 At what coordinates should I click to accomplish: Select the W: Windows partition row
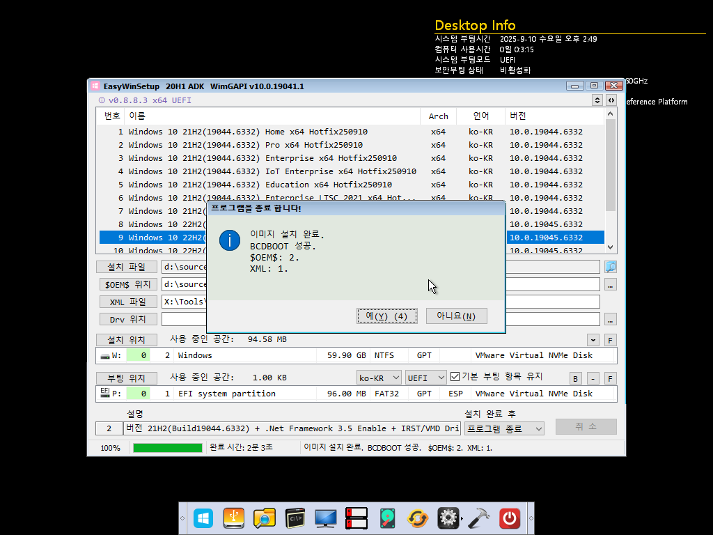(x=356, y=355)
